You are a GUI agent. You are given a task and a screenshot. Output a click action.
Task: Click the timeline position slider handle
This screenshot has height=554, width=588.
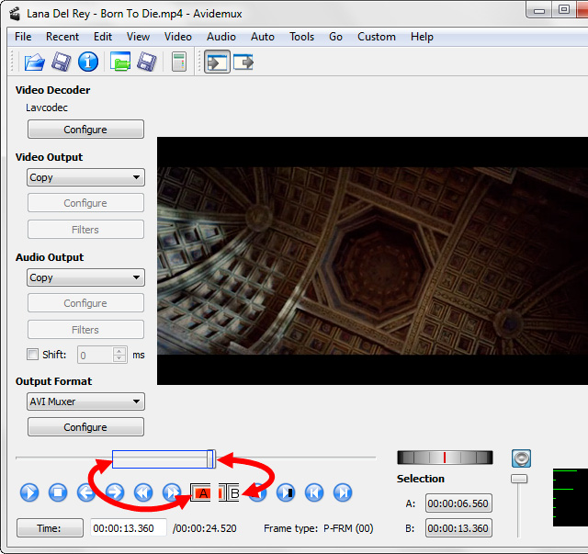210,459
